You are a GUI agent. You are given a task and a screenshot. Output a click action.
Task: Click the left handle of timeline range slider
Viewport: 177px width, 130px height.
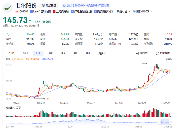160,122
